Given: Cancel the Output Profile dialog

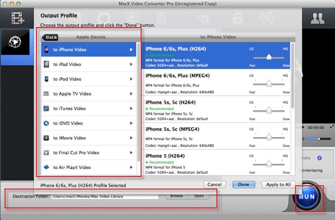Looking at the screenshot, I should pyautogui.click(x=214, y=184).
